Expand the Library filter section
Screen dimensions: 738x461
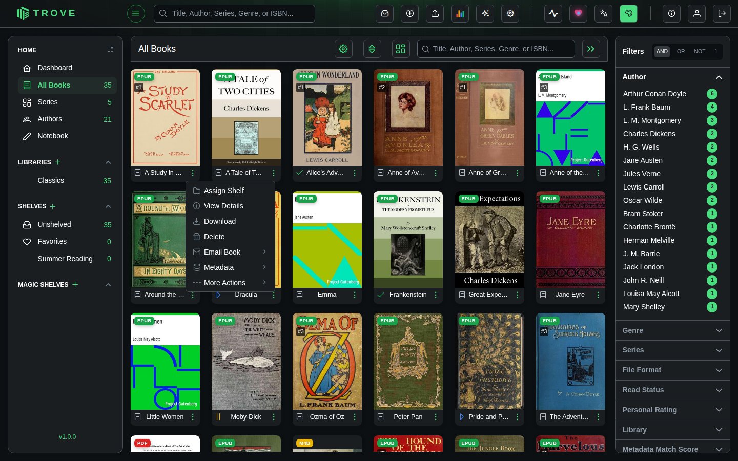click(672, 430)
